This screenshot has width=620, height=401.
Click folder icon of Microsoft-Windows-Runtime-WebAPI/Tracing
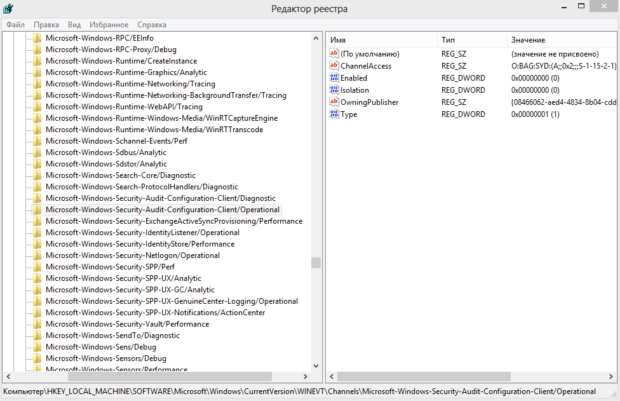[x=37, y=107]
